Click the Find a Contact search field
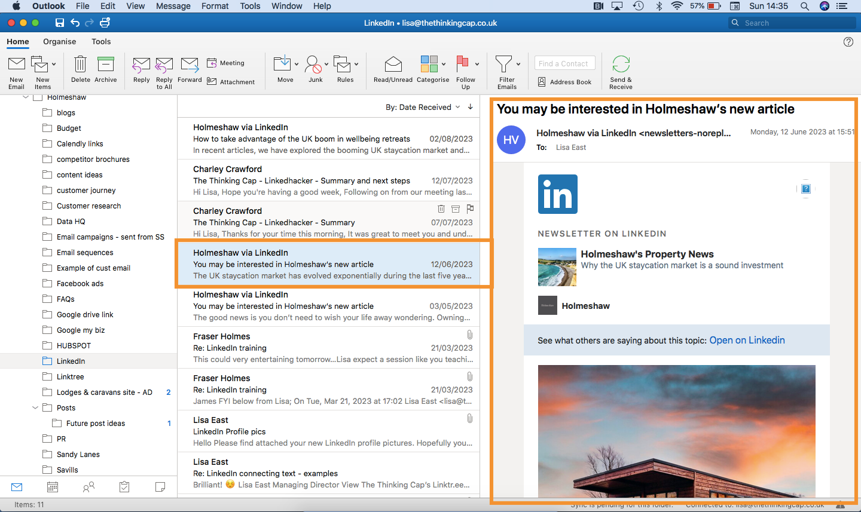 (564, 63)
